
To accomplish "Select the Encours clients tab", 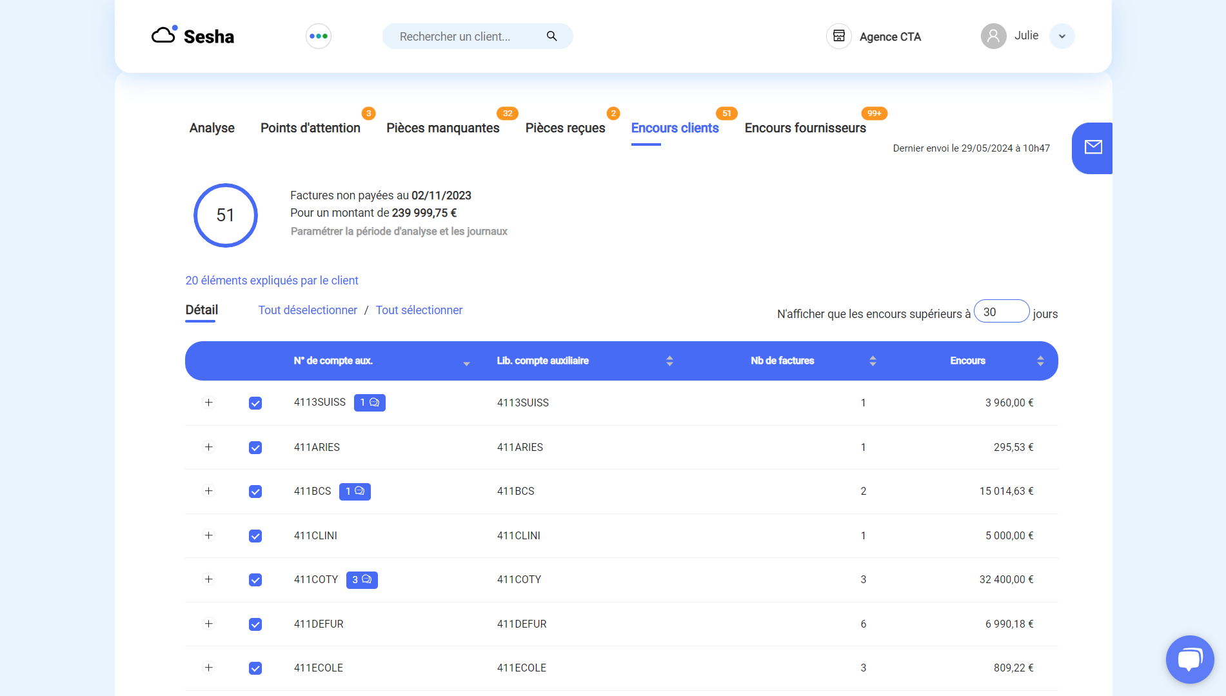I will point(675,128).
